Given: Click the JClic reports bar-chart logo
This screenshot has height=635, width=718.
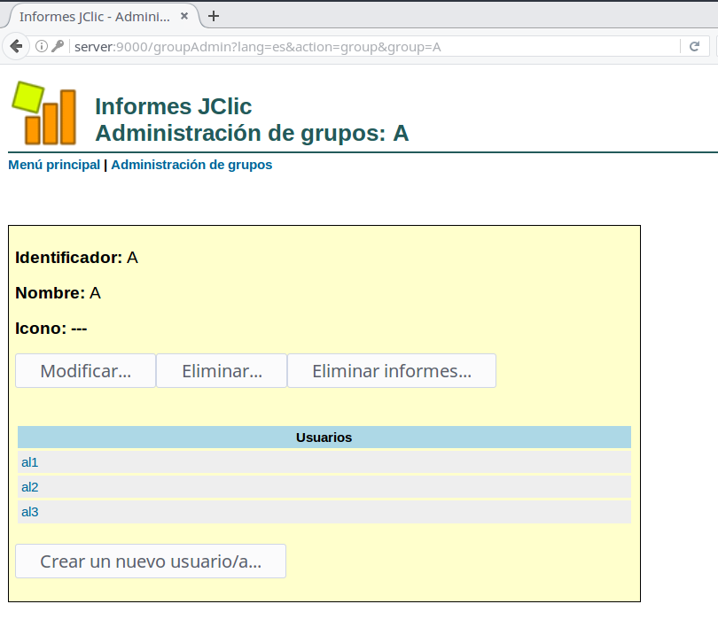Looking at the screenshot, I should pyautogui.click(x=43, y=113).
